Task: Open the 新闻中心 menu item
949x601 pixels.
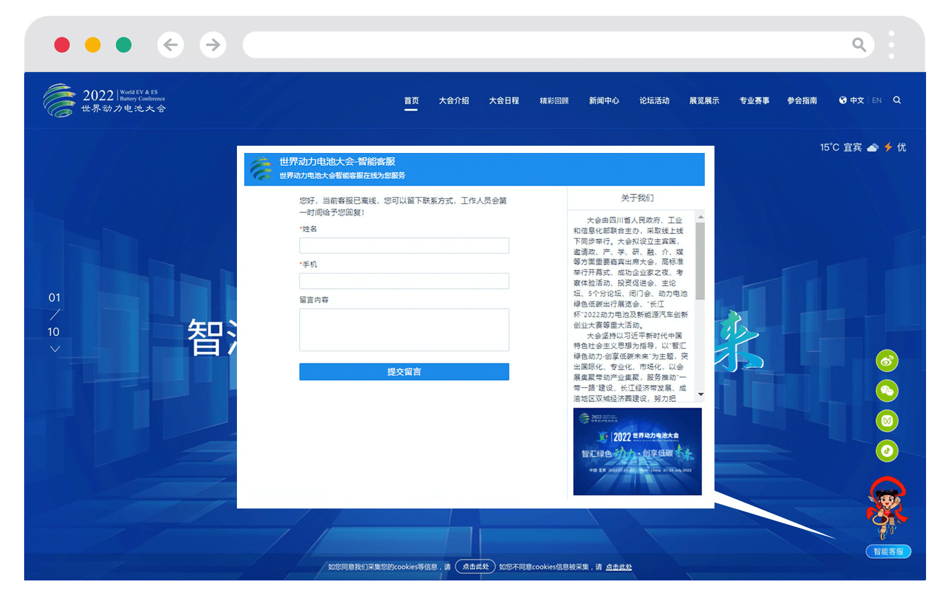Action: [x=604, y=100]
